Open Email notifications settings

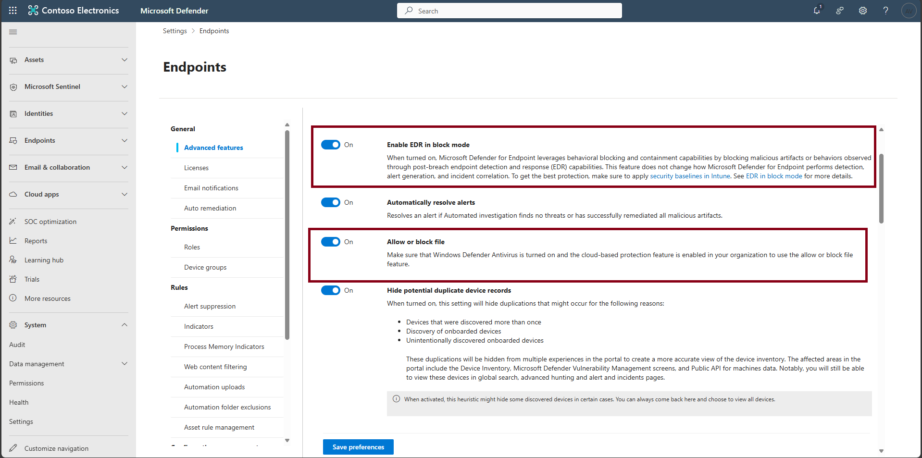click(x=211, y=188)
